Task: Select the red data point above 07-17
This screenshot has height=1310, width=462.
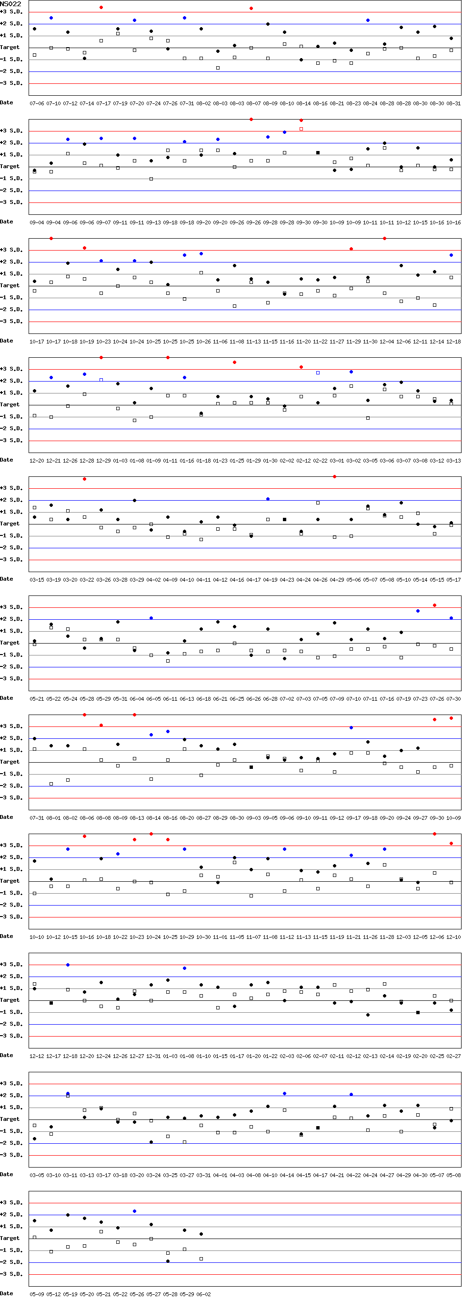Action: pyautogui.click(x=101, y=8)
